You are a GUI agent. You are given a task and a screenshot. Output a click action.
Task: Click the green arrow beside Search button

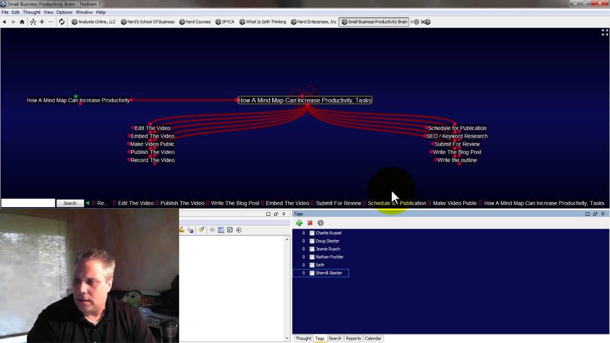87,203
